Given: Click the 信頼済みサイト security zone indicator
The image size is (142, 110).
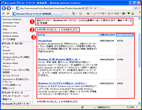Looking at the screenshot, I should (102, 107).
